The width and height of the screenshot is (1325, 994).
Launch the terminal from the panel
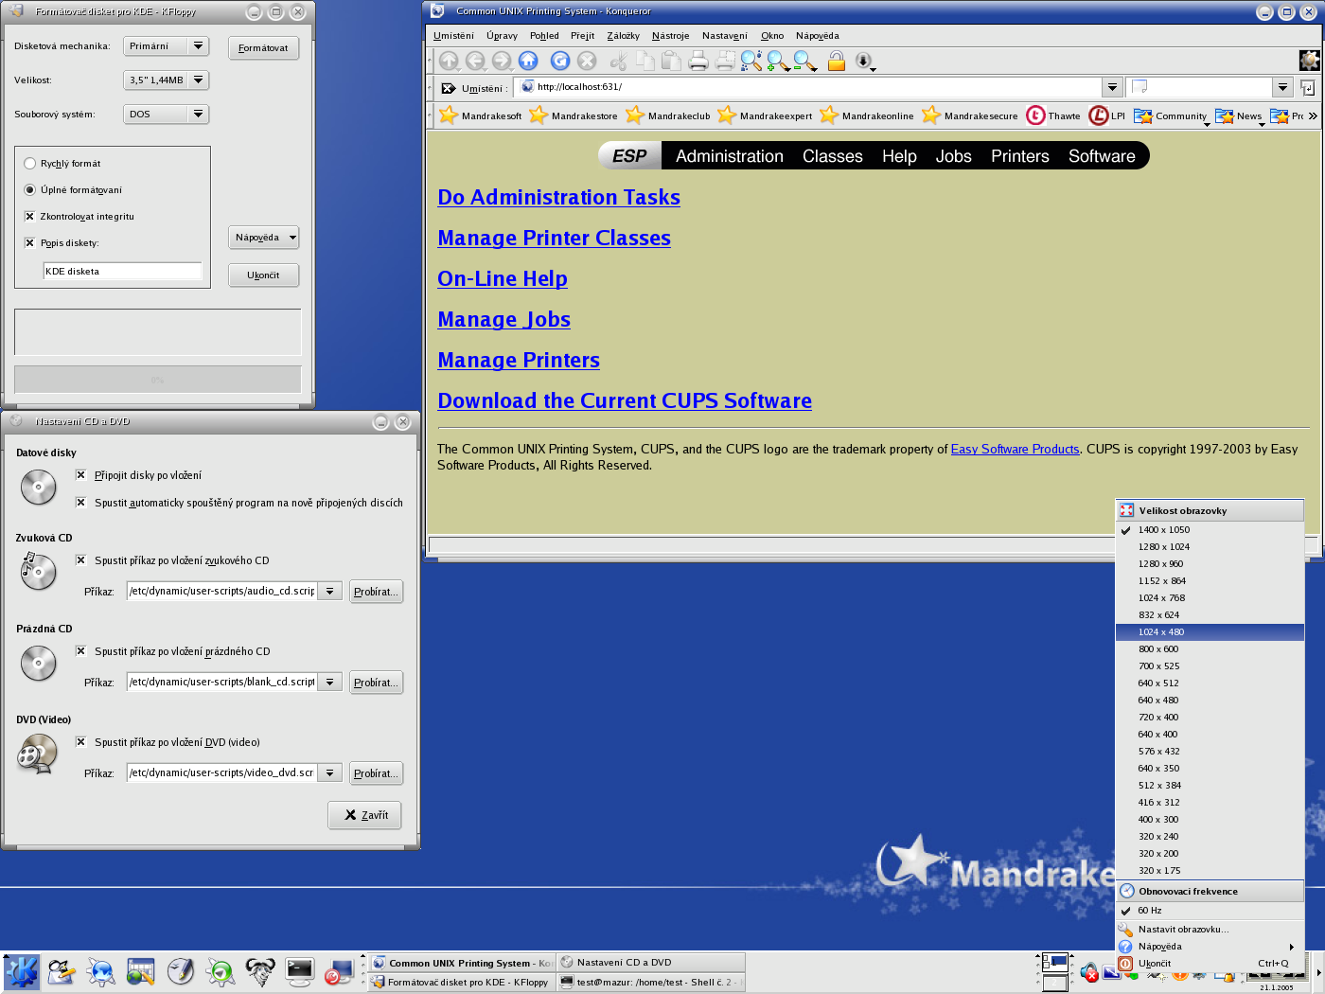pos(300,971)
